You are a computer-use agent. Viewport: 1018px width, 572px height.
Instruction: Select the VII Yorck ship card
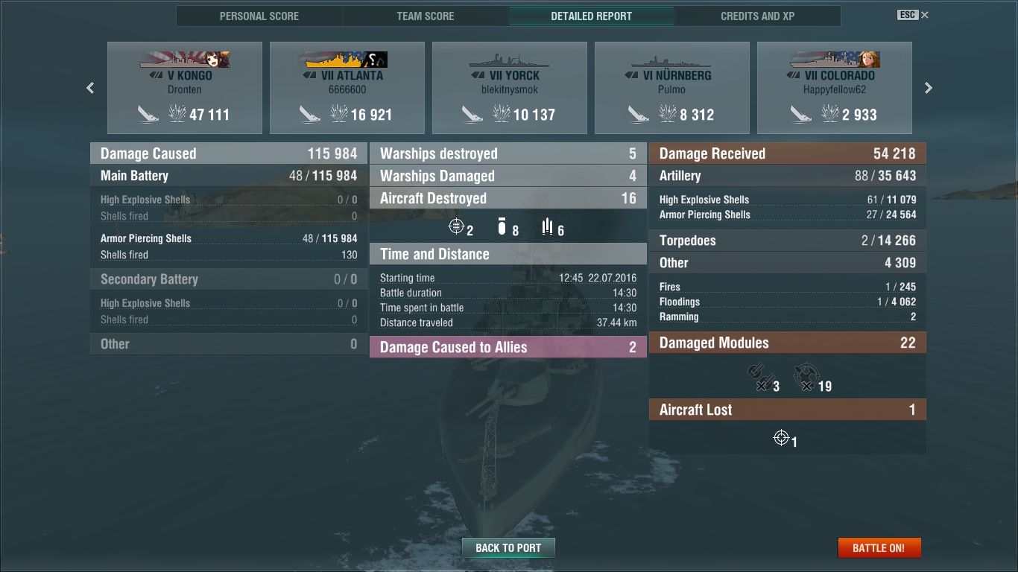pyautogui.click(x=510, y=88)
